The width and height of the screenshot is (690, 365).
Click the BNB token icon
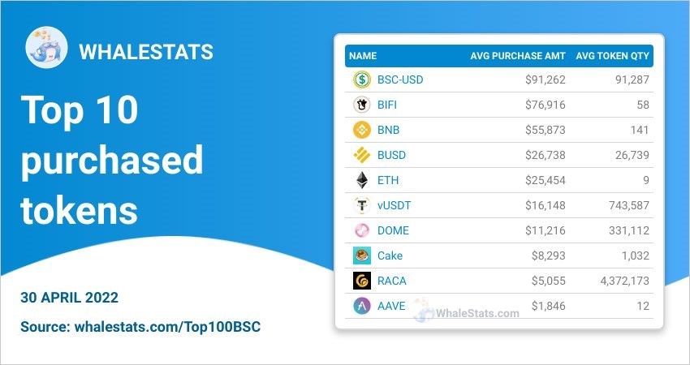362,130
